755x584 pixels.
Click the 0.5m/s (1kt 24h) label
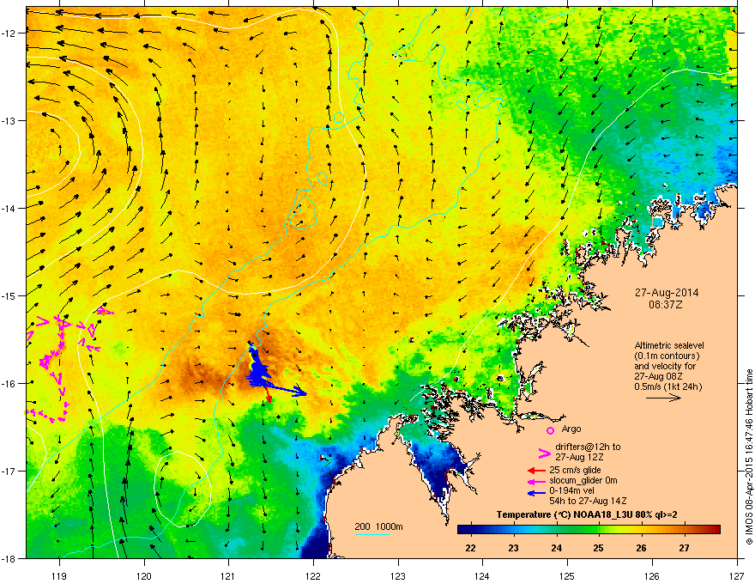(668, 386)
